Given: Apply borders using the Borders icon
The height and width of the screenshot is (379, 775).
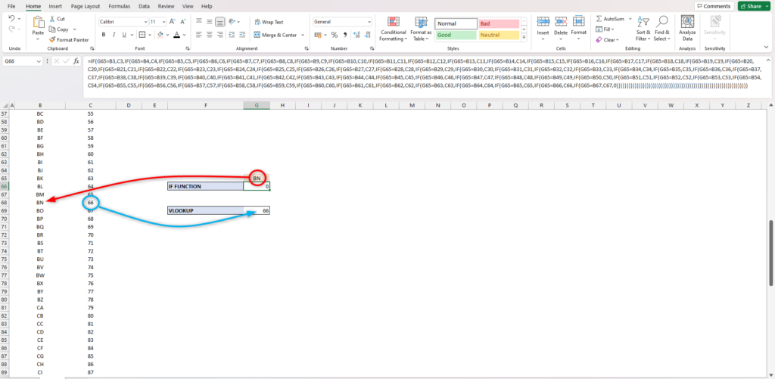Looking at the screenshot, I should pos(142,35).
